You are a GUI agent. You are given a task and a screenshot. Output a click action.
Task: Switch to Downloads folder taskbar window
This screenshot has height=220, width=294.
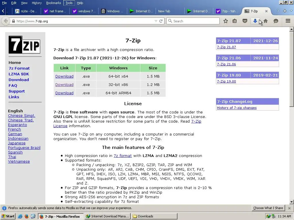coord(154,216)
